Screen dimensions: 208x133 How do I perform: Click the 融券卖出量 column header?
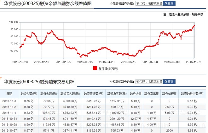coord(152,94)
